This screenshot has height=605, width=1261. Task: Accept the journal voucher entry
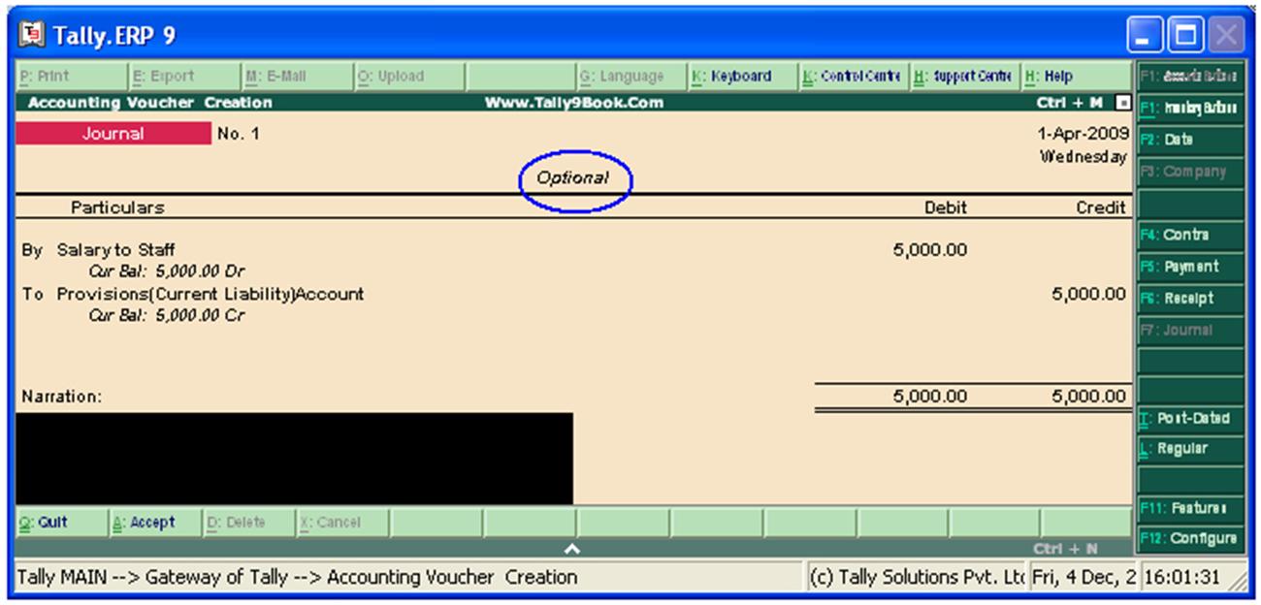(x=142, y=521)
